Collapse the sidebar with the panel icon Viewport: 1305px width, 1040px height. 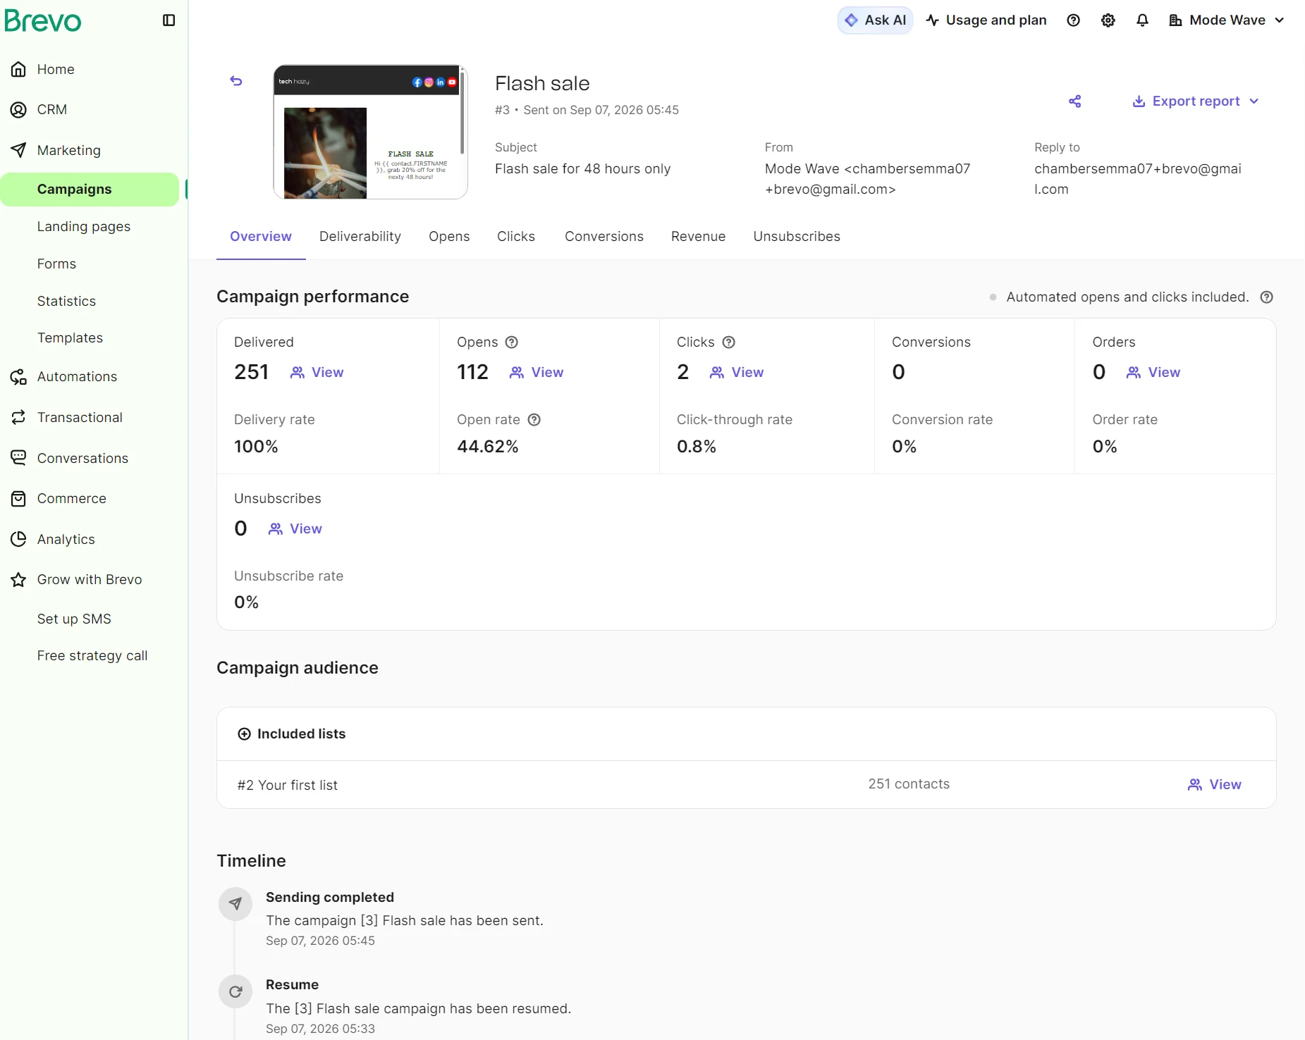tap(169, 20)
